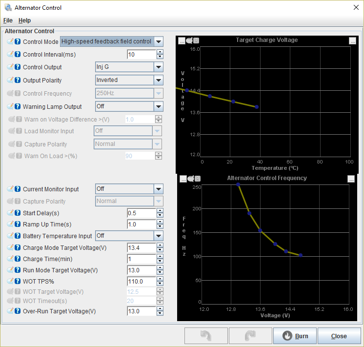The width and height of the screenshot is (364, 347).
Task: Click top-right options button on Alternator Control Frequency graph
Action: [x=351, y=179]
